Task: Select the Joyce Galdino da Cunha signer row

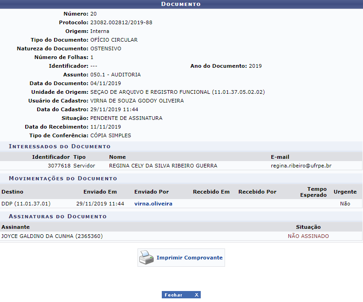Action: click(52, 237)
